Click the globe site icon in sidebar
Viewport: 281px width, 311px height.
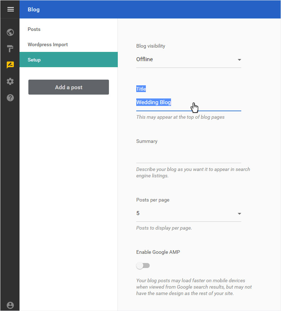point(10,32)
